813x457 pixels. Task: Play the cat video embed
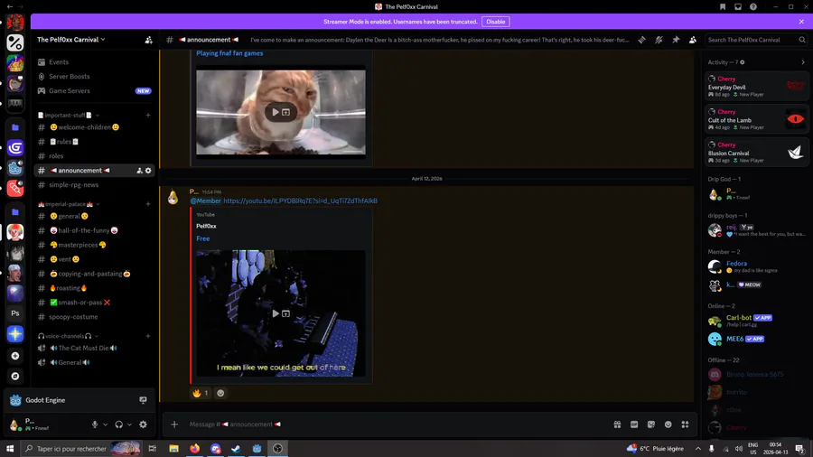[x=276, y=112]
